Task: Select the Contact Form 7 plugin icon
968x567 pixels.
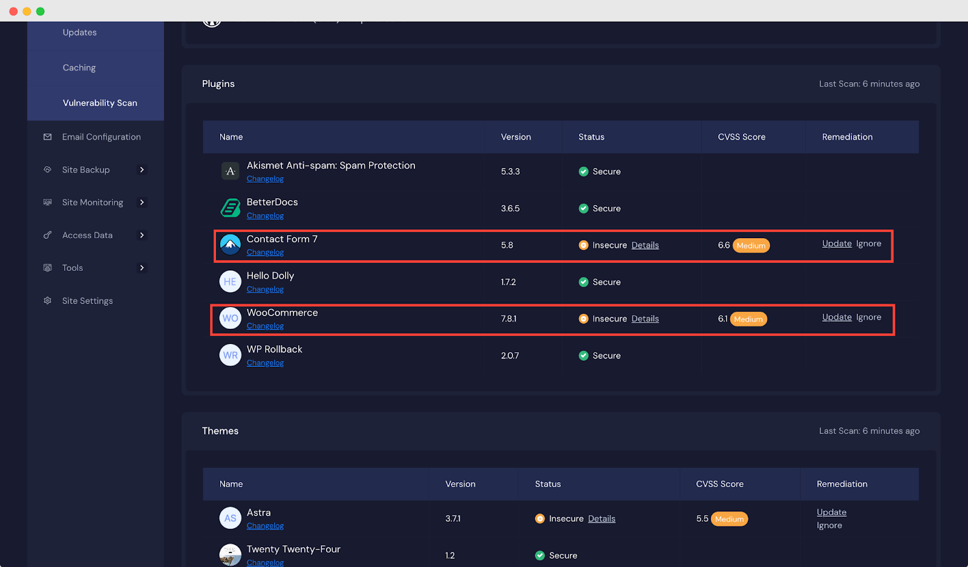Action: pyautogui.click(x=230, y=245)
